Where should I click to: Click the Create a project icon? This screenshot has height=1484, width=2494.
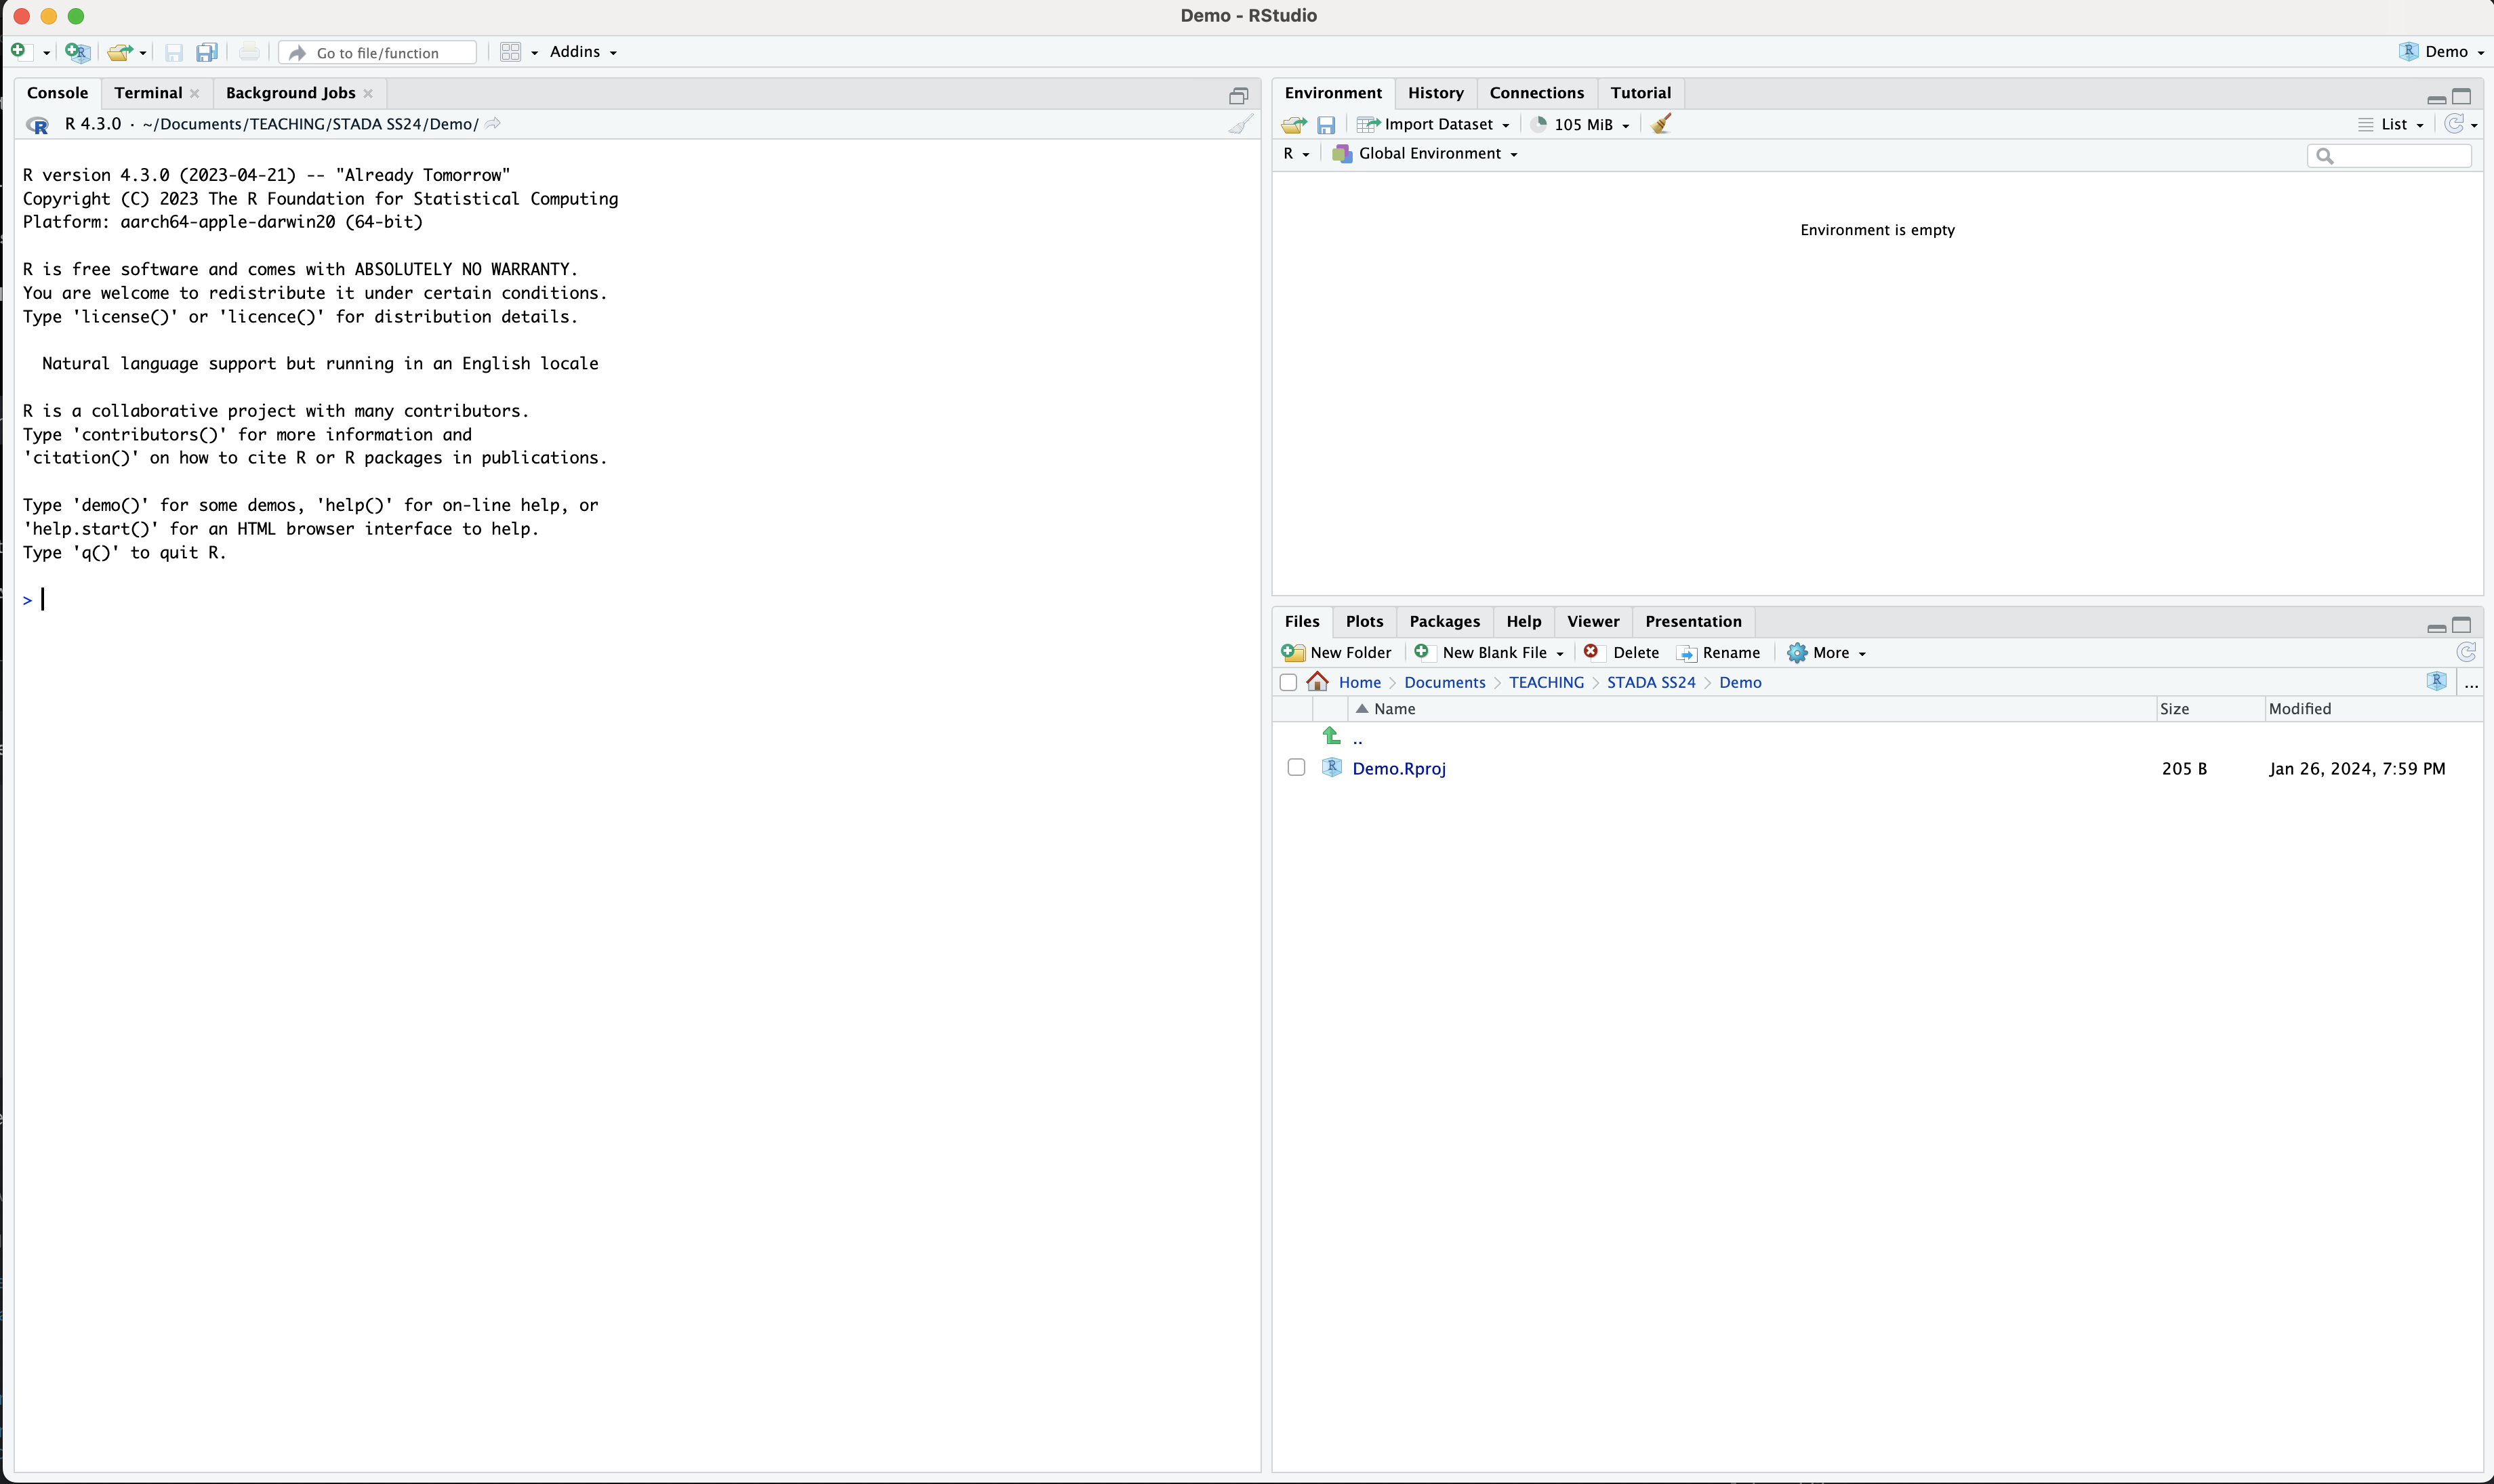tap(77, 52)
